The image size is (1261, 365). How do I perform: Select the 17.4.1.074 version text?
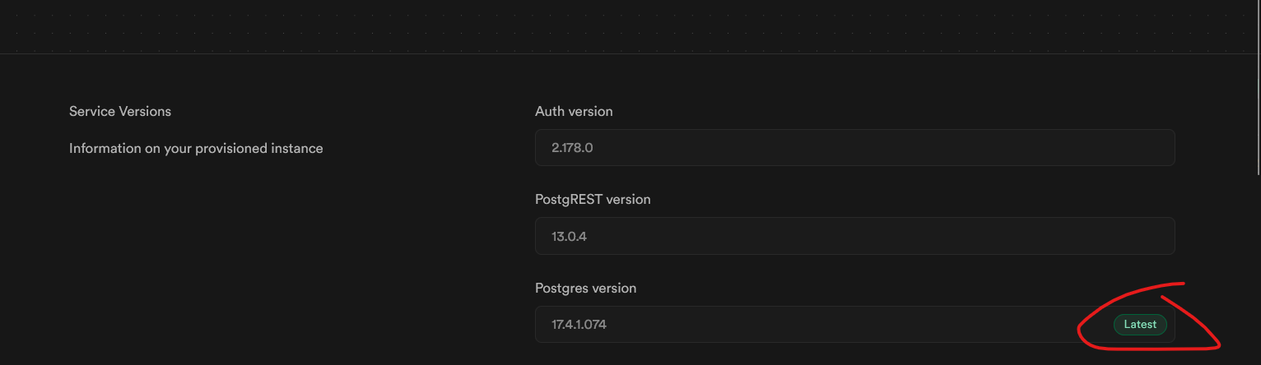tap(579, 326)
